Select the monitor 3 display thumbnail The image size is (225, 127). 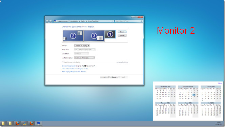tap(94, 35)
